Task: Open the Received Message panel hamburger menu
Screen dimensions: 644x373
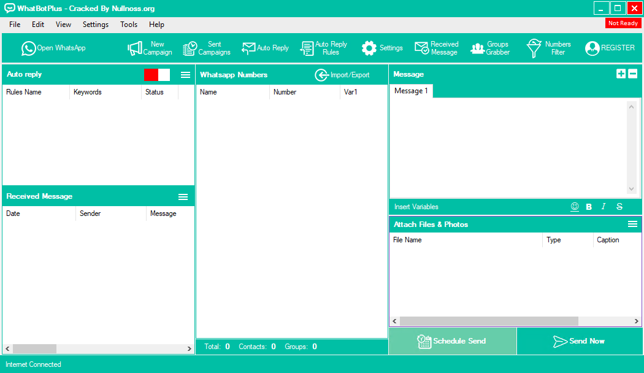Action: coord(183,197)
